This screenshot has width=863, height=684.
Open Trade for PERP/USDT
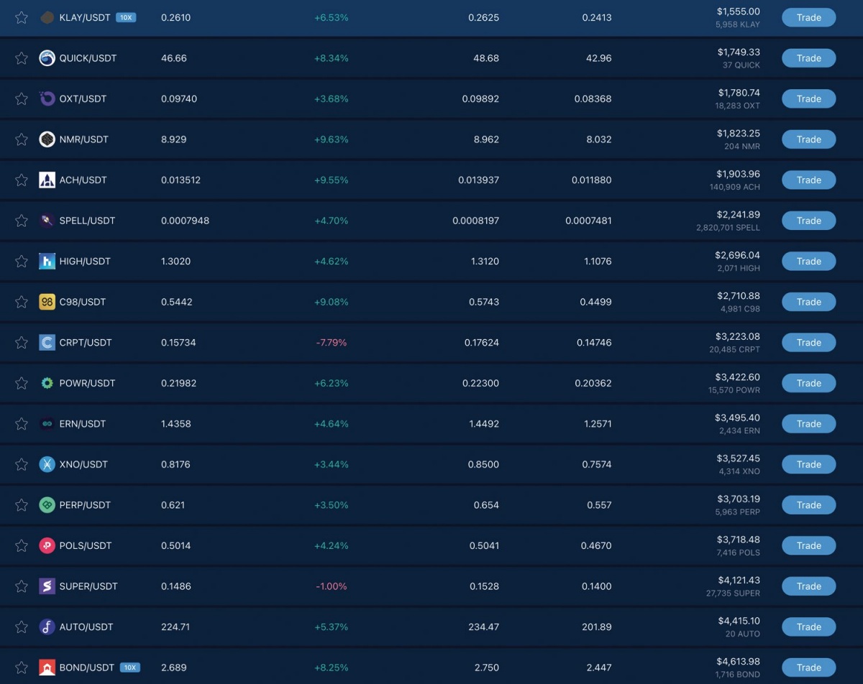[809, 505]
